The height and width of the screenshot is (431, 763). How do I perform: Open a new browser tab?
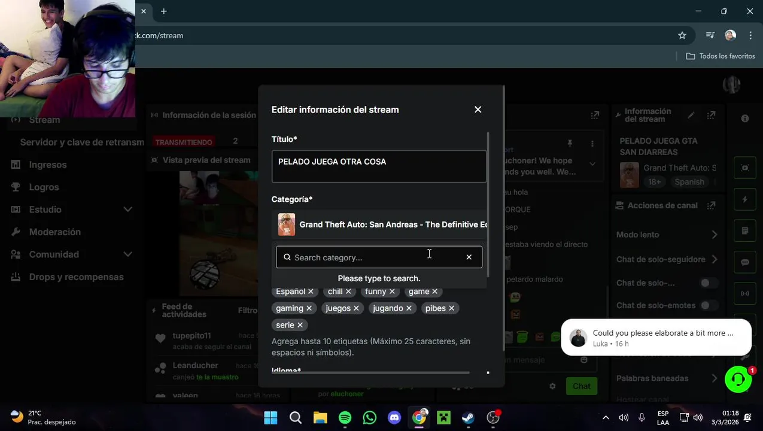pyautogui.click(x=163, y=11)
